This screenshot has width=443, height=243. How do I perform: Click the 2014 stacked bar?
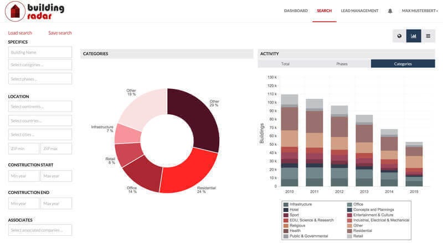pyautogui.click(x=389, y=158)
